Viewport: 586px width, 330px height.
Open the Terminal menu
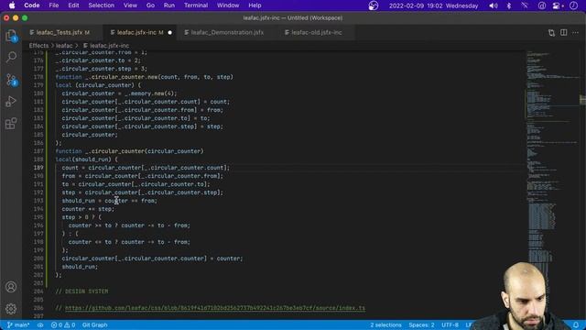(196, 5)
